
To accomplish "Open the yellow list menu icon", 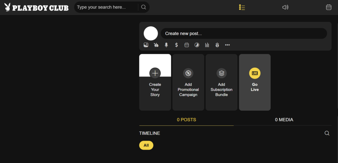I will (x=242, y=7).
